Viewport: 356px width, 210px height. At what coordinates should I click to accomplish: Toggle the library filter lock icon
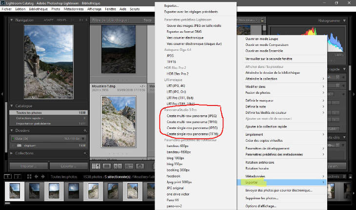[x=262, y=20]
